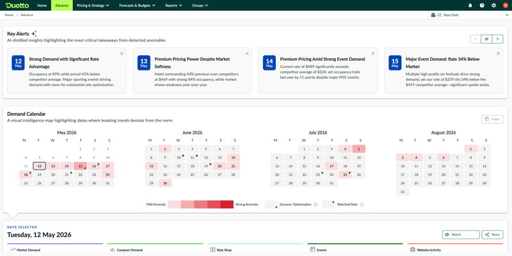This screenshot has height=256, width=512.
Task: Expand Pricing & Strategy menu
Action: pos(93,6)
